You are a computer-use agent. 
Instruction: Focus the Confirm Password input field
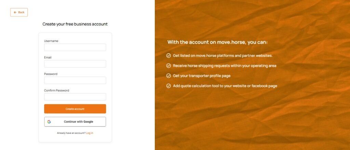[75, 97]
